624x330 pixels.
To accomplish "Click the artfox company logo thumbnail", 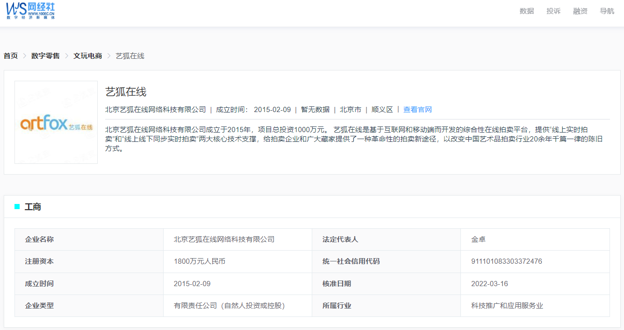I will [x=56, y=122].
